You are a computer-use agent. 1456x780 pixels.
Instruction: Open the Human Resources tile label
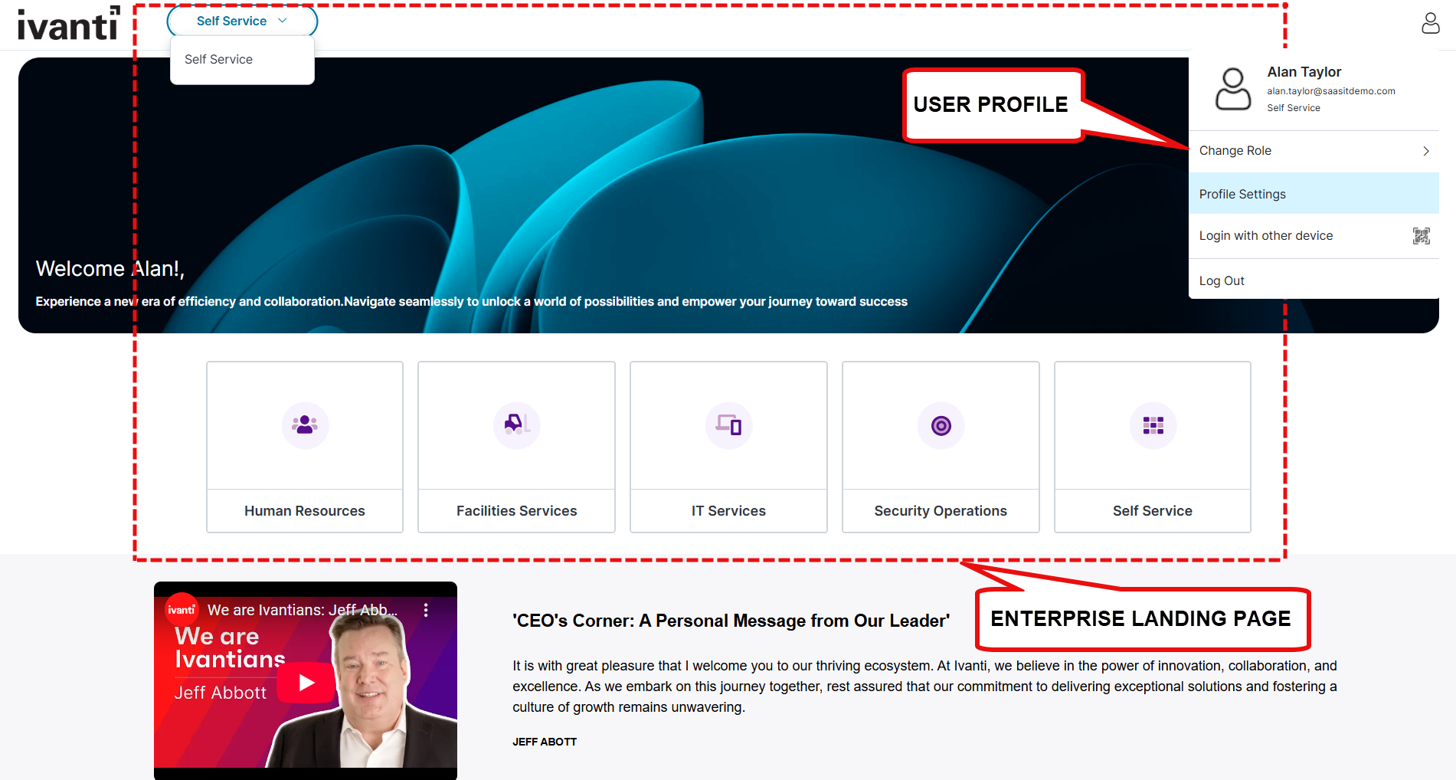[x=305, y=511]
